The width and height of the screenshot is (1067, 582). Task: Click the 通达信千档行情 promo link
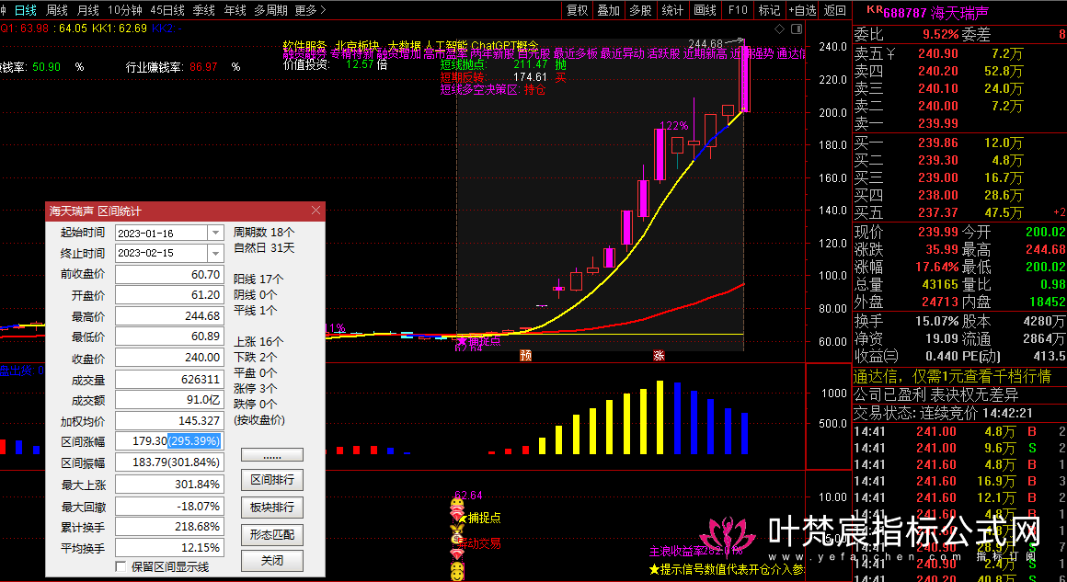pos(952,376)
